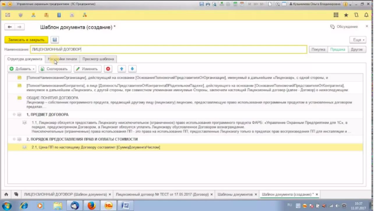Open the Windows Start button

(x=6, y=205)
